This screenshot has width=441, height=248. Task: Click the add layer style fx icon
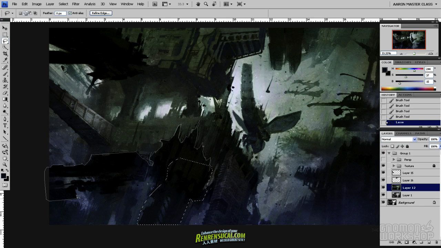400,242
